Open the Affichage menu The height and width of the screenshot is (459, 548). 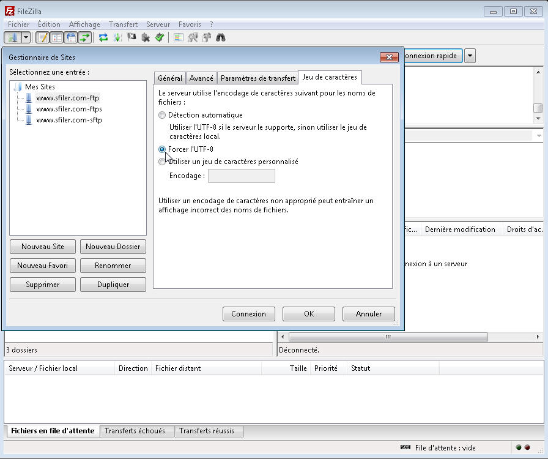[x=84, y=24]
